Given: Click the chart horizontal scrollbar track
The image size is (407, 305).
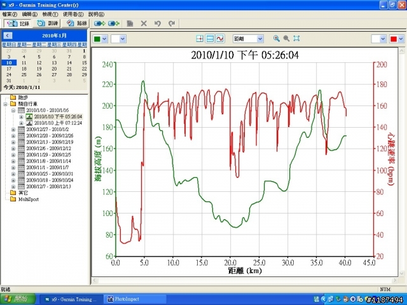Looking at the screenshot, I should [x=244, y=280].
